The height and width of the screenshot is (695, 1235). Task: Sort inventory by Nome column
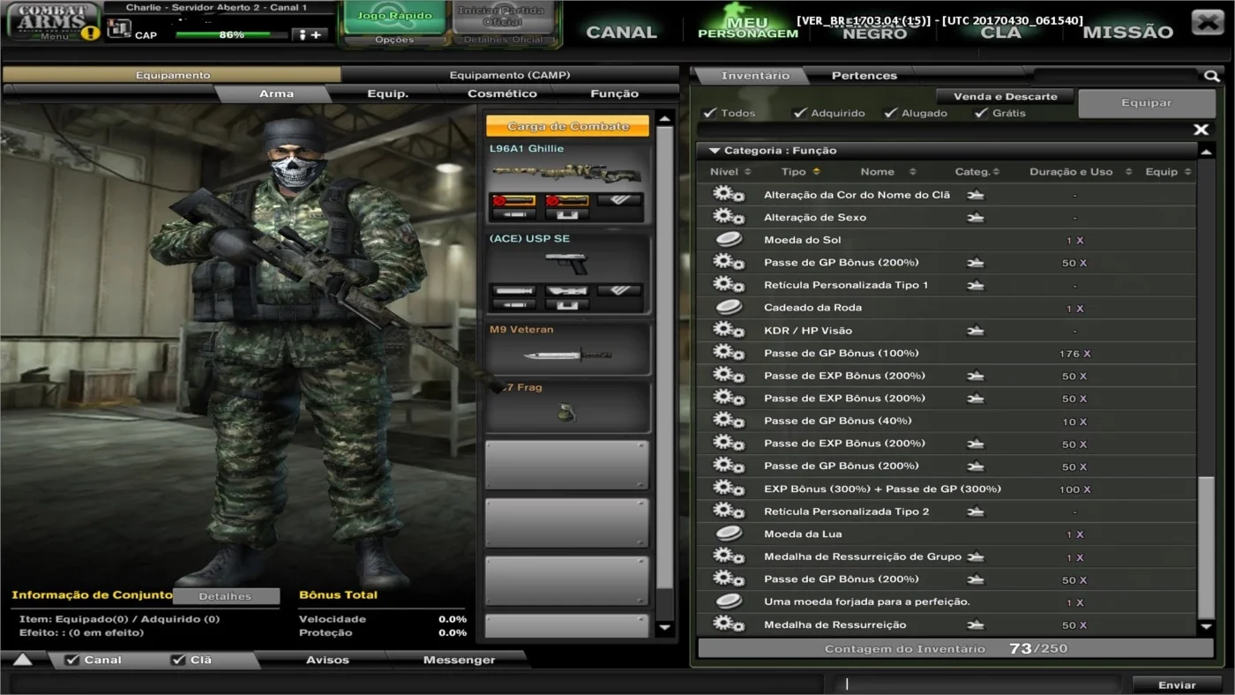point(888,172)
